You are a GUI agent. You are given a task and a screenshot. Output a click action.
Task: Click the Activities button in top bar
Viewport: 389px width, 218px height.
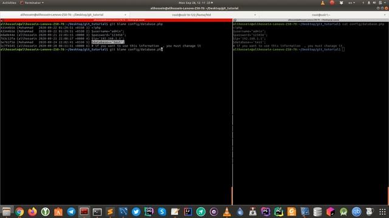tap(9, 2)
